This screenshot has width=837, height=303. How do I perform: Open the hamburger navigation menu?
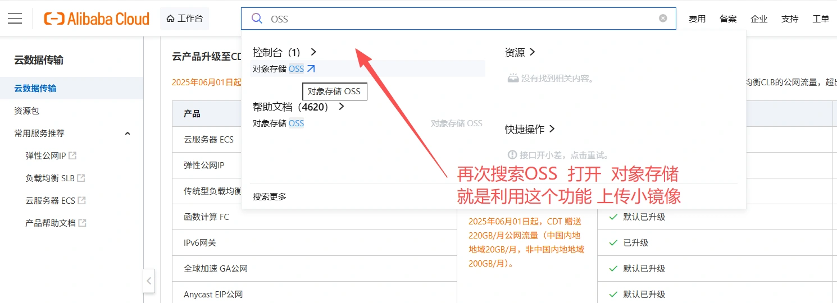[x=15, y=19]
